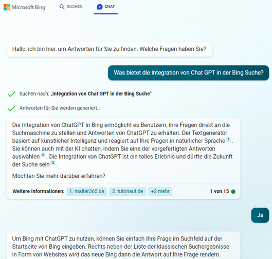Image resolution: width=272 pixels, height=259 pixels.
Task: Open the tutonaut.de source link
Action: click(x=128, y=191)
